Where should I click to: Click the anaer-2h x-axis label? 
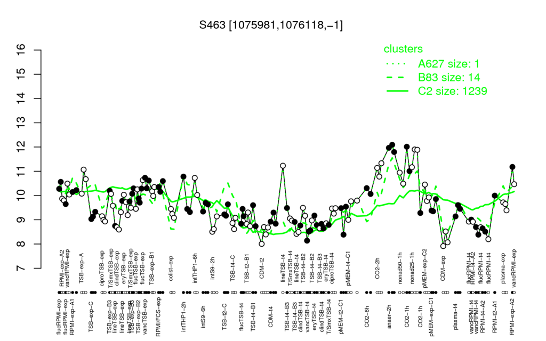tap(389, 315)
